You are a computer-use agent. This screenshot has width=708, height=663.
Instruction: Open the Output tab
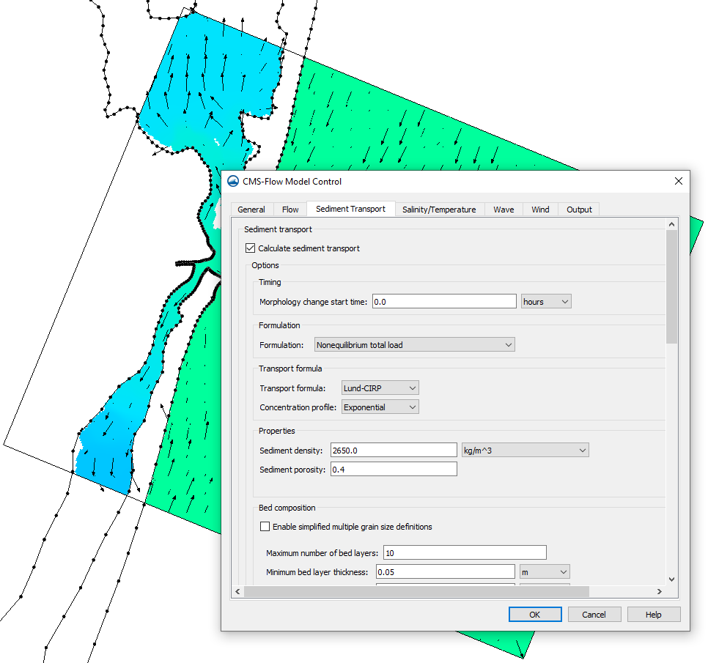point(578,209)
